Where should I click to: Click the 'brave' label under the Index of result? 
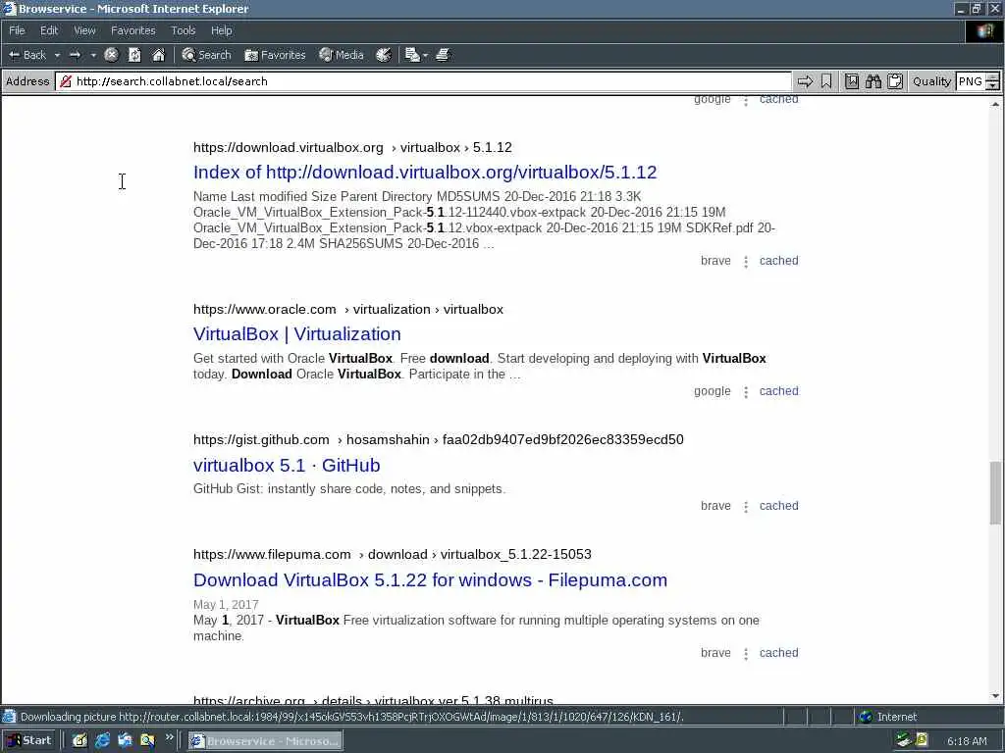(715, 261)
